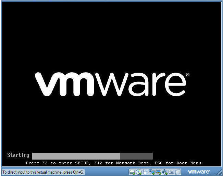Click the hard disk device icon
223x176 pixels.
(x=132, y=172)
